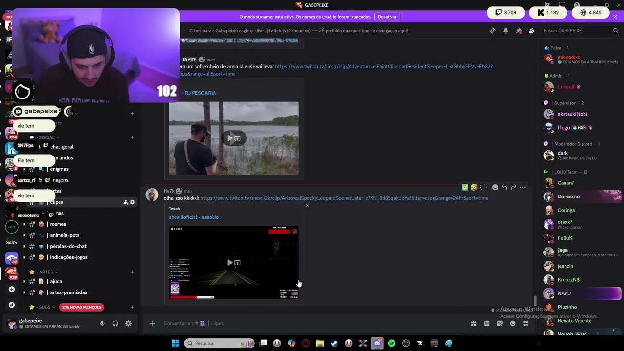624x351 pixels.
Task: Open GIF picker
Action: [x=487, y=323]
